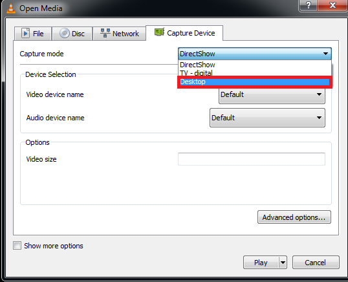
Task: Cancel the Open Media dialog
Action: pyautogui.click(x=316, y=263)
